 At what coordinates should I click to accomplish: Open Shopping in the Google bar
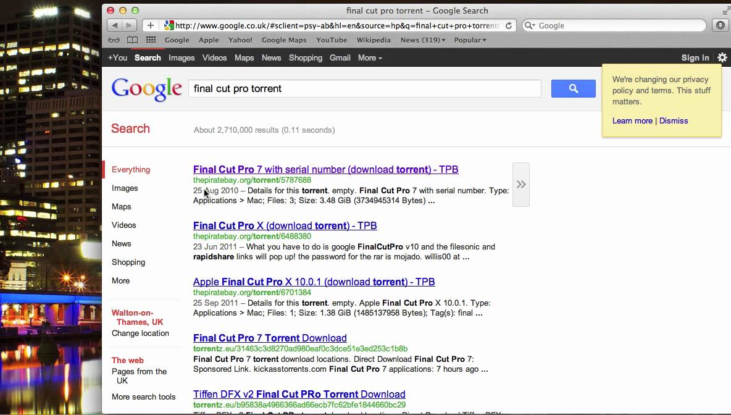coord(306,58)
